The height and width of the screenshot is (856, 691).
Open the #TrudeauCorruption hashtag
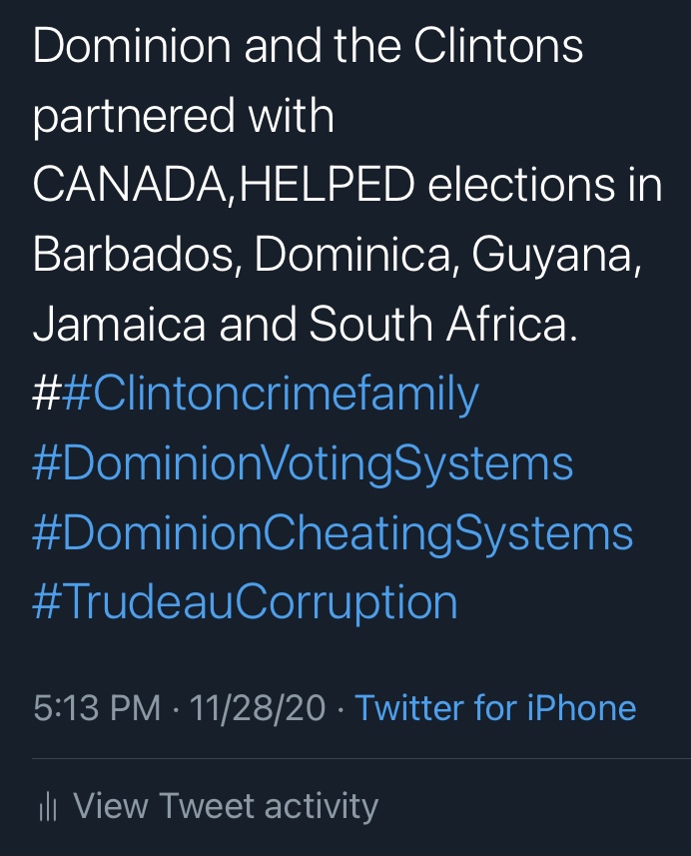245,601
